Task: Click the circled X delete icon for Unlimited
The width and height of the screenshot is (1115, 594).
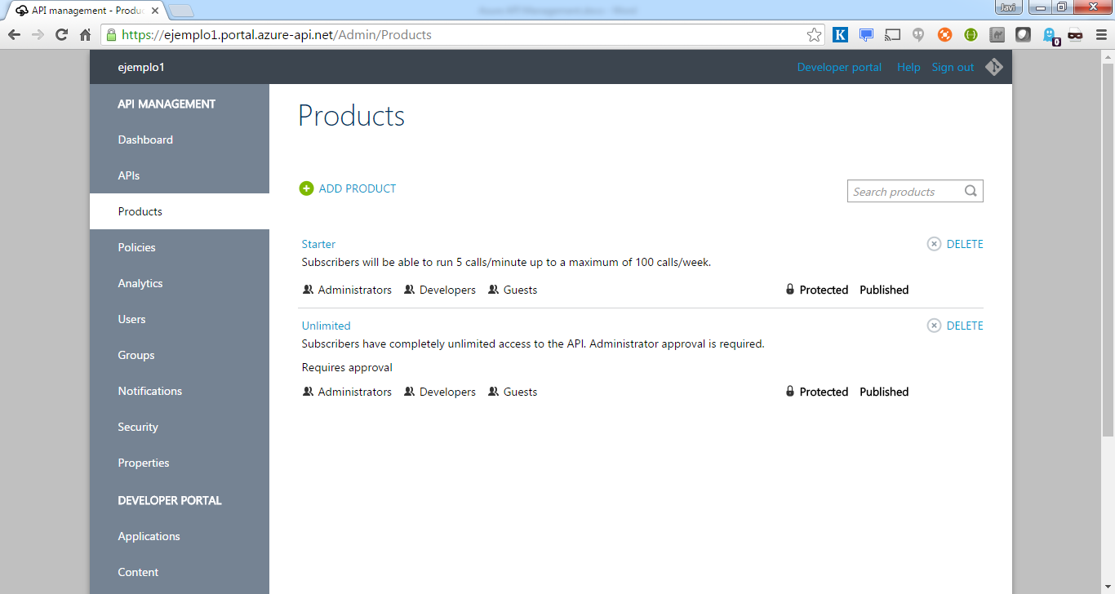Action: (934, 325)
